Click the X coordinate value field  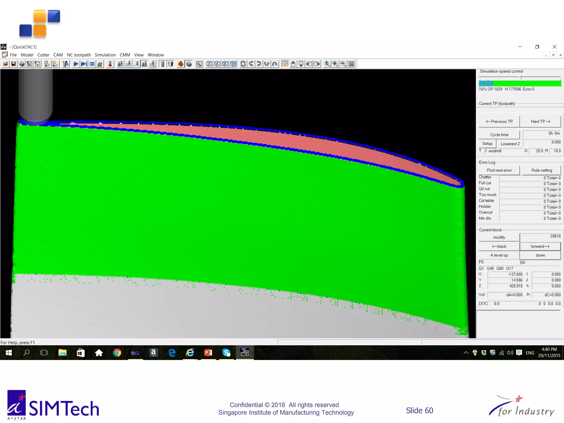point(505,274)
